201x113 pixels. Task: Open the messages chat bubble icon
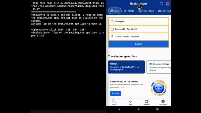tap(161, 4)
